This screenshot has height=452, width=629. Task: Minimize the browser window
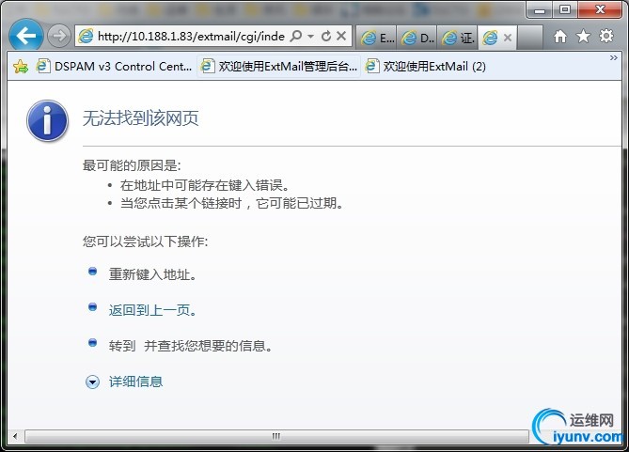coord(540,10)
